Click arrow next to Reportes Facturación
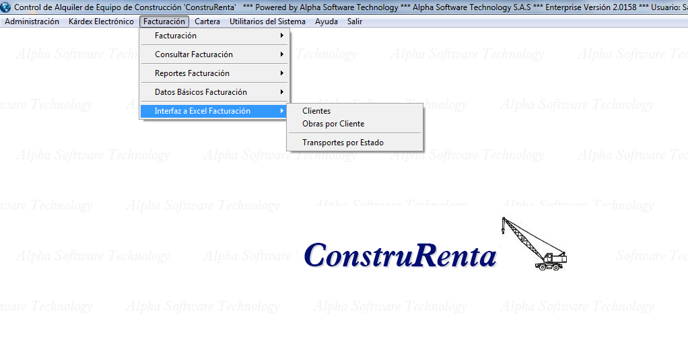The image size is (688, 337). [x=282, y=73]
